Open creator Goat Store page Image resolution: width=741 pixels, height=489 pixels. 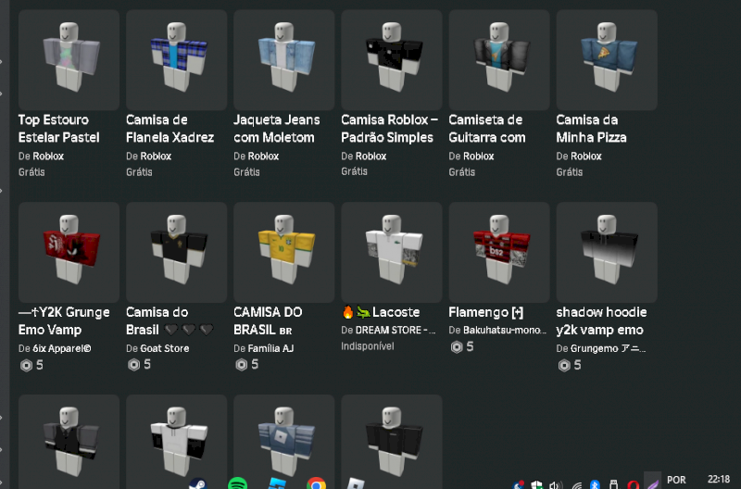pyautogui.click(x=165, y=348)
